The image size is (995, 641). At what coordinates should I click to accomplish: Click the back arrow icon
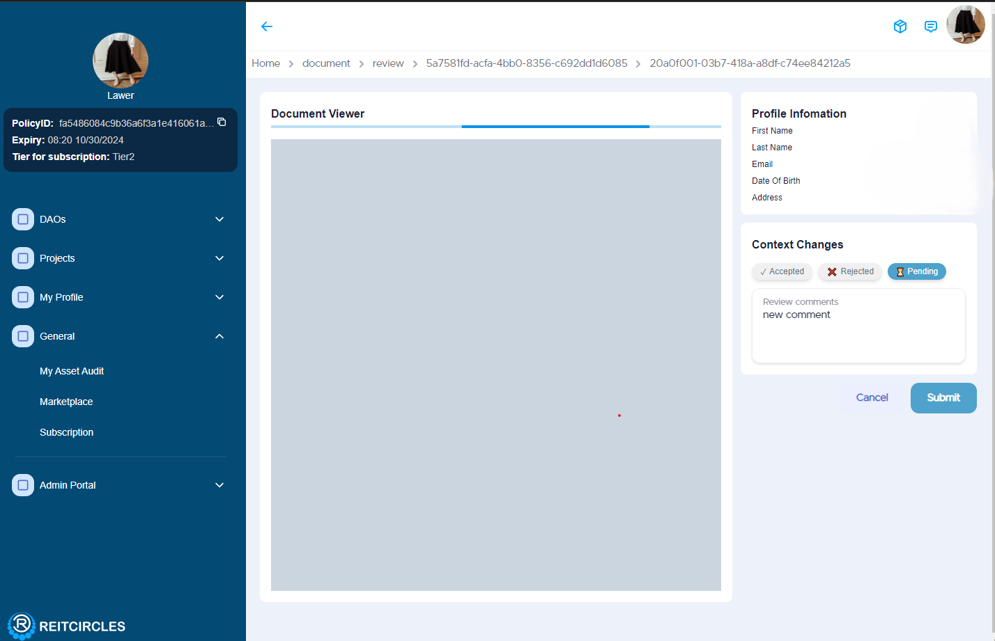[266, 26]
